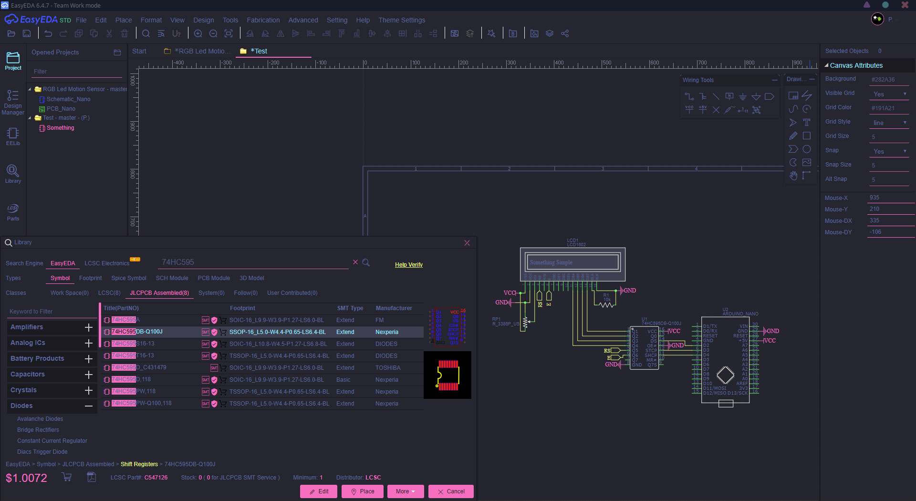This screenshot has width=916, height=501.
Task: Open the Design Manager side panel
Action: tap(13, 103)
